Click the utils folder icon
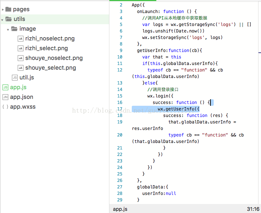The height and width of the screenshot is (213, 261). point(8,19)
